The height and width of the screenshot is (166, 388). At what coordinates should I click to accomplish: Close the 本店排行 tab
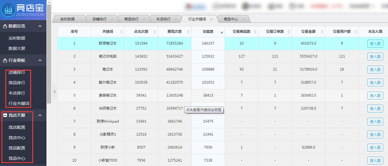click(176, 19)
